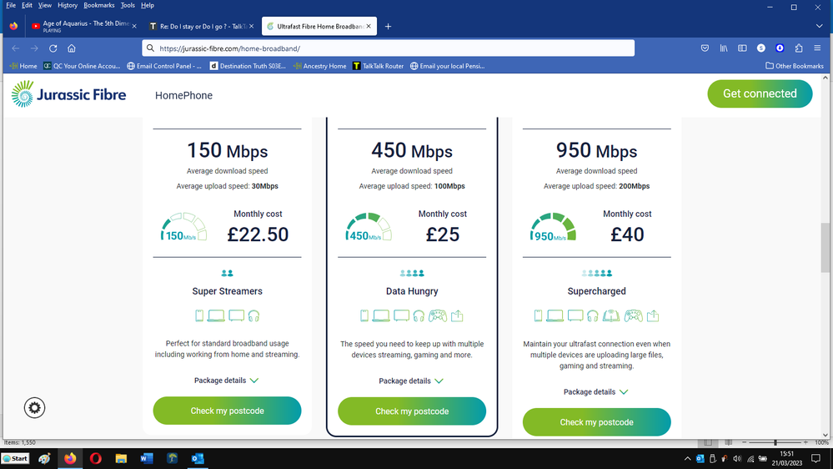This screenshot has height=469, width=833.
Task: Open the Tools menu
Action: (128, 5)
